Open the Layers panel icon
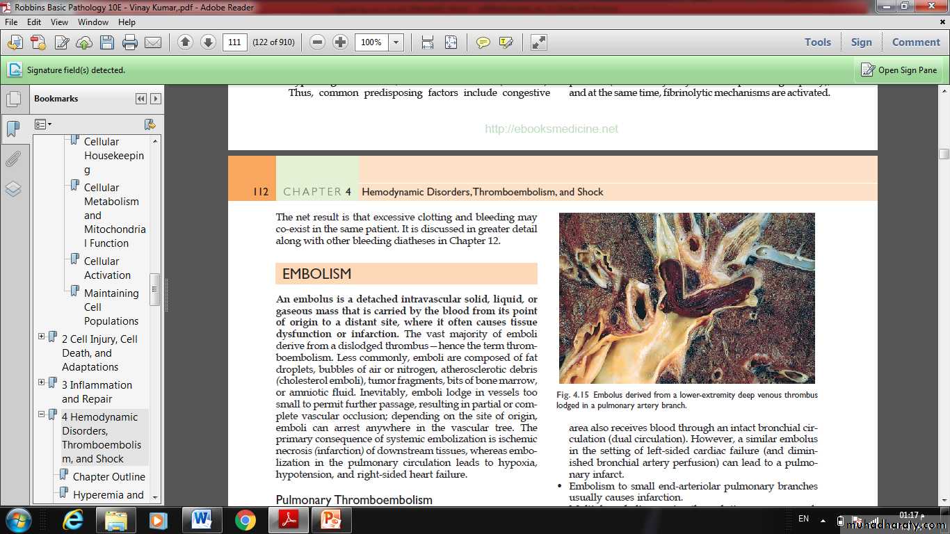Screen dimensions: 950x534 [13, 189]
